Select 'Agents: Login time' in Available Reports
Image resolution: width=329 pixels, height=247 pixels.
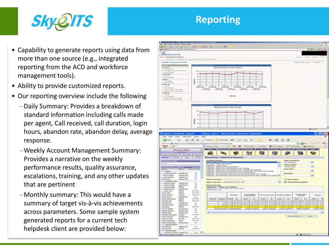point(217,165)
